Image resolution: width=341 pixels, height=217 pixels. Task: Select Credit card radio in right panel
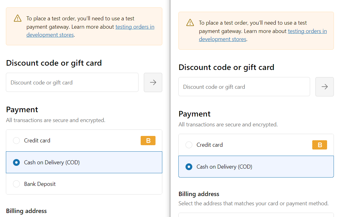(x=189, y=145)
